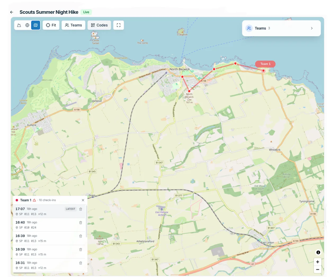Select Team 1 latest position marker
Screen dimensions: 333x277
(263, 71)
